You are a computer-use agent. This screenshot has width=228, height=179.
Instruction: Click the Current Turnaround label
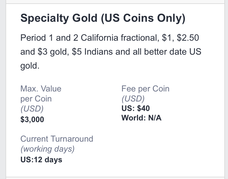[57, 139]
